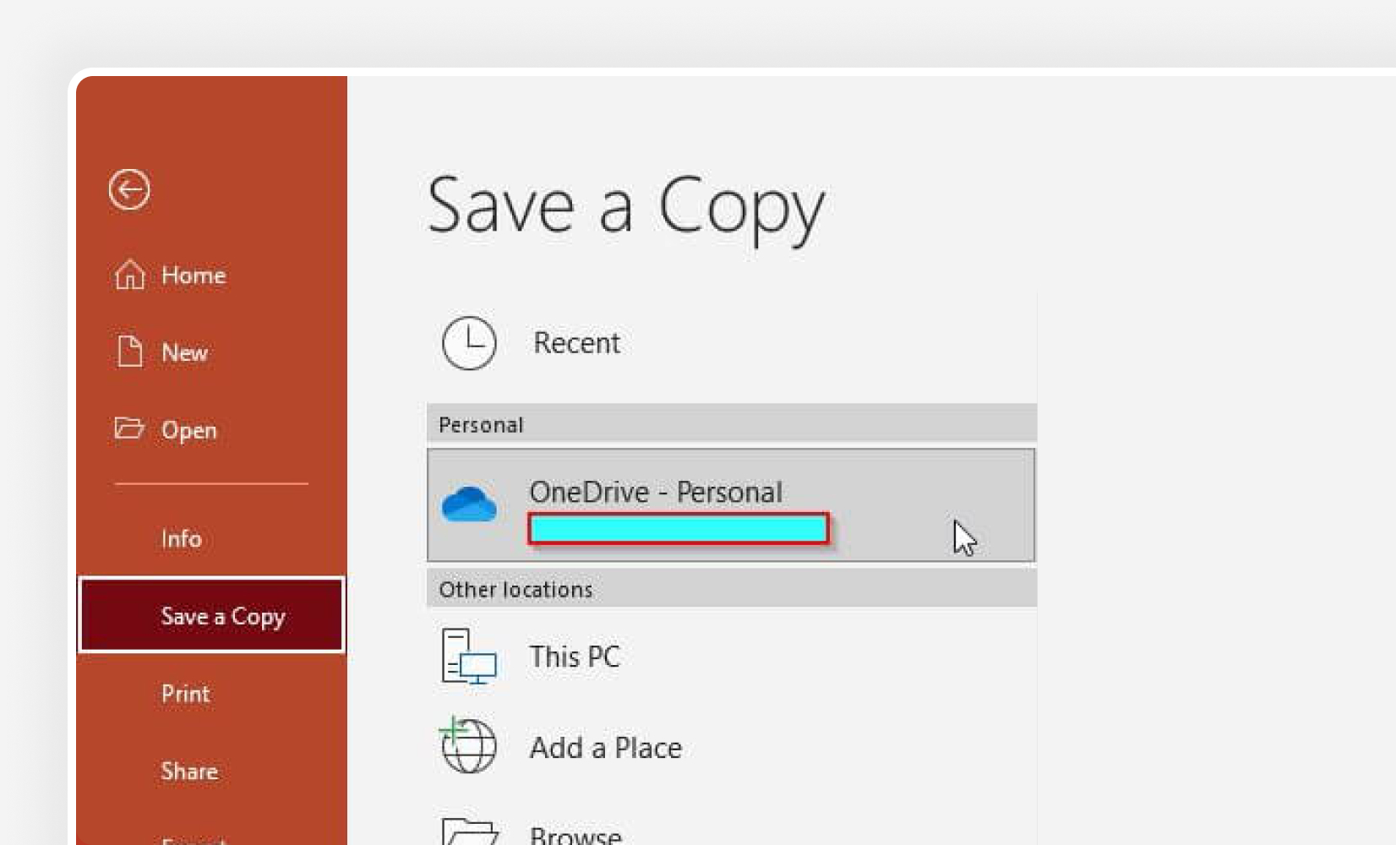Click the Browse label

tap(575, 836)
